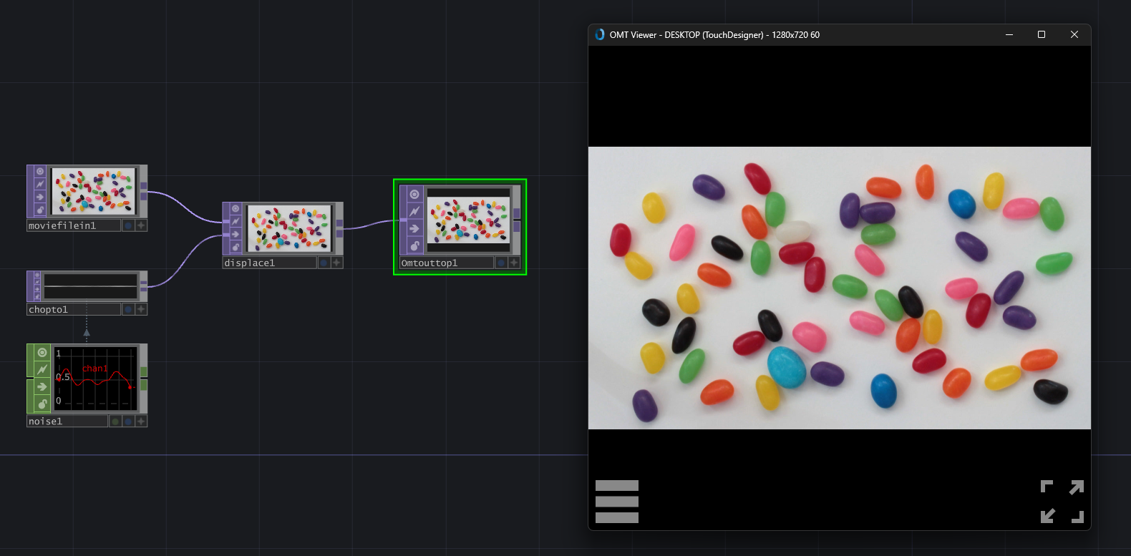
Task: Expand plus button on Omtouttop1 node
Action: point(514,263)
